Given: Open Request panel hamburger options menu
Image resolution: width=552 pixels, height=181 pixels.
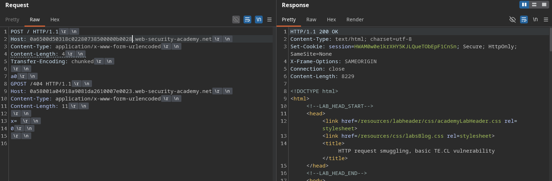Looking at the screenshot, I should [x=269, y=20].
